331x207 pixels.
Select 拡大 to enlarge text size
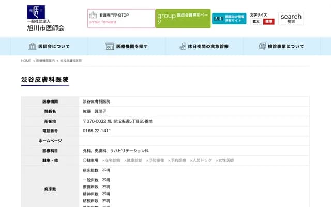click(x=256, y=22)
